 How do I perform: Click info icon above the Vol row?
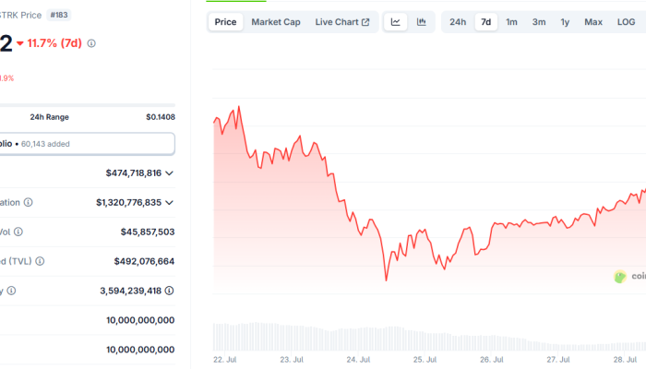(28, 202)
